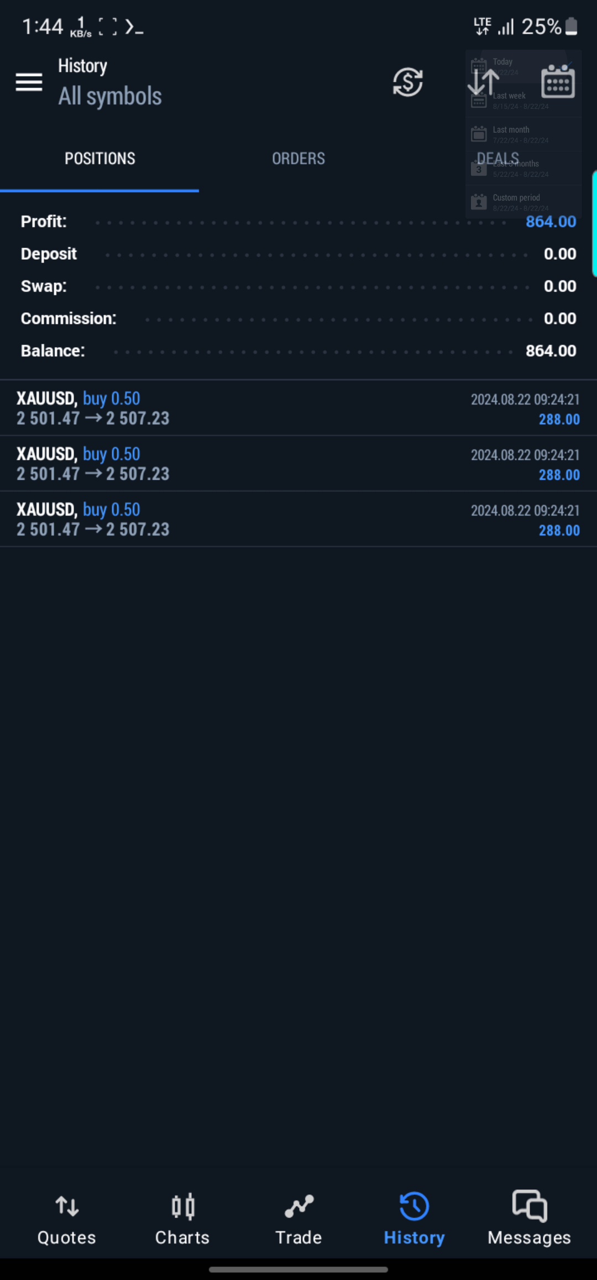Open the calendar date range picker

[558, 82]
